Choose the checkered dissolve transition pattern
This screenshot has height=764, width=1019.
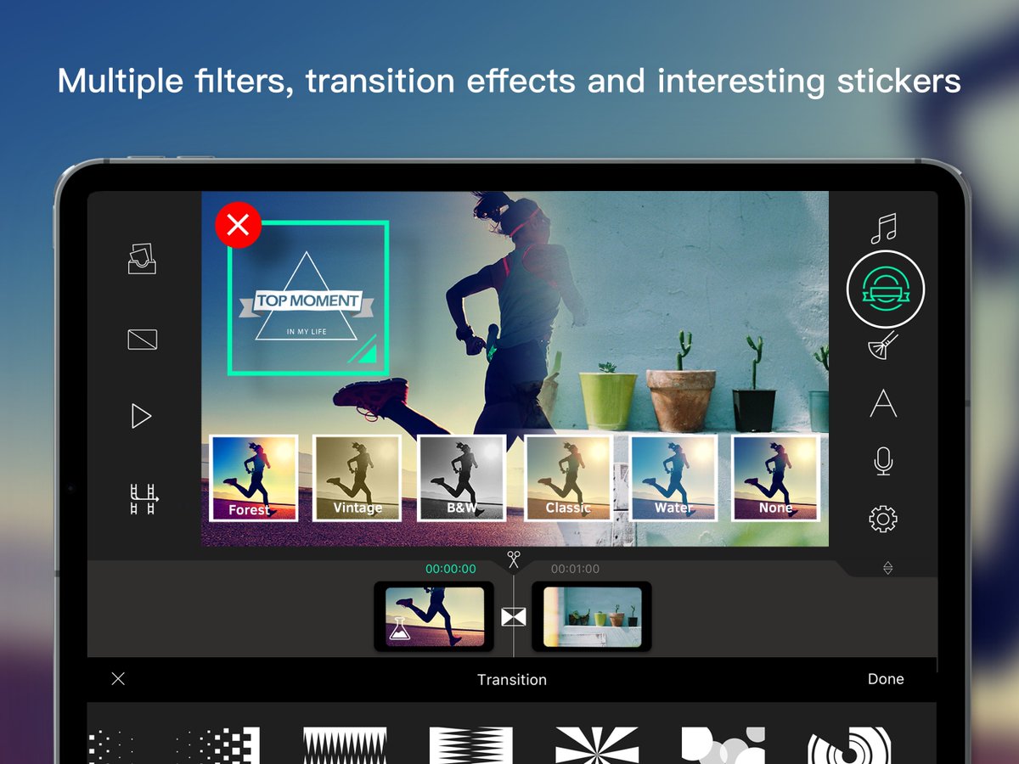pyautogui.click(x=217, y=745)
